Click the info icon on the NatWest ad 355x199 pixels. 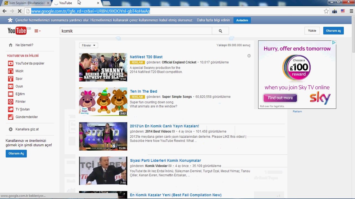point(249,56)
